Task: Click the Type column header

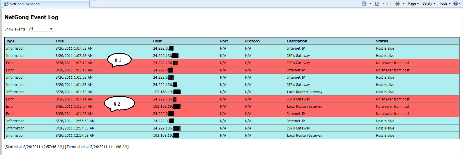Action: coord(10,41)
